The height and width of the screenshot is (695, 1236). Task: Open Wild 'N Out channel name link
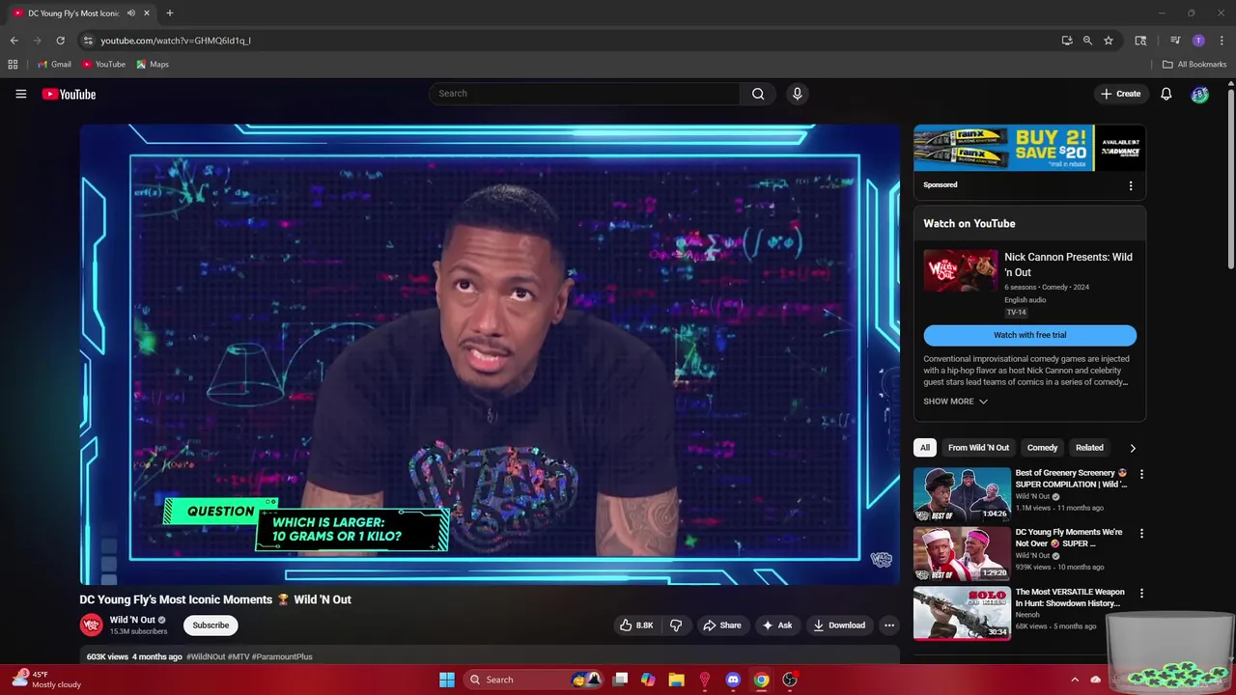[x=132, y=620]
